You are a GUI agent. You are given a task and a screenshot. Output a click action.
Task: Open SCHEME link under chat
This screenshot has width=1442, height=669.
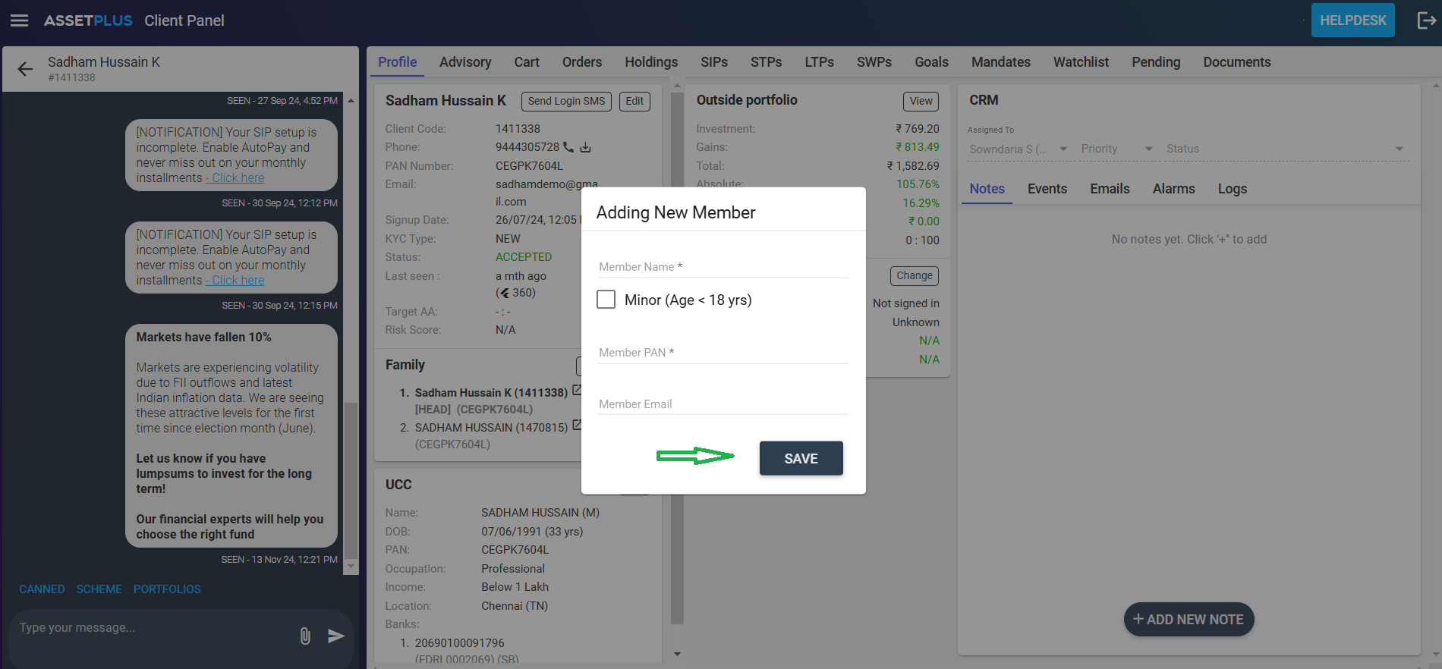click(99, 589)
